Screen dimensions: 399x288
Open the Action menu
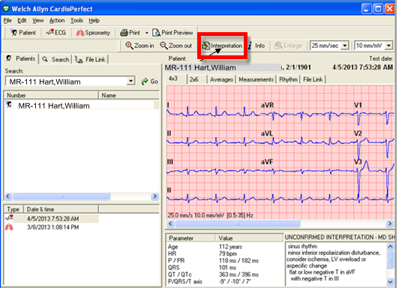tap(57, 20)
